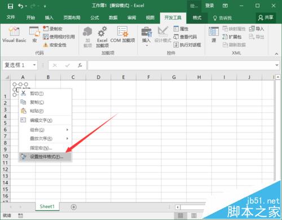Viewport: 282px width, 220px height.
Task: Click XML Export (导出)
Action: tap(257, 37)
